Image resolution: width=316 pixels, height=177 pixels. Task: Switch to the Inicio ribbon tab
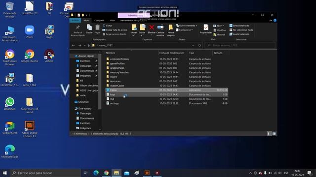[x=86, y=21]
